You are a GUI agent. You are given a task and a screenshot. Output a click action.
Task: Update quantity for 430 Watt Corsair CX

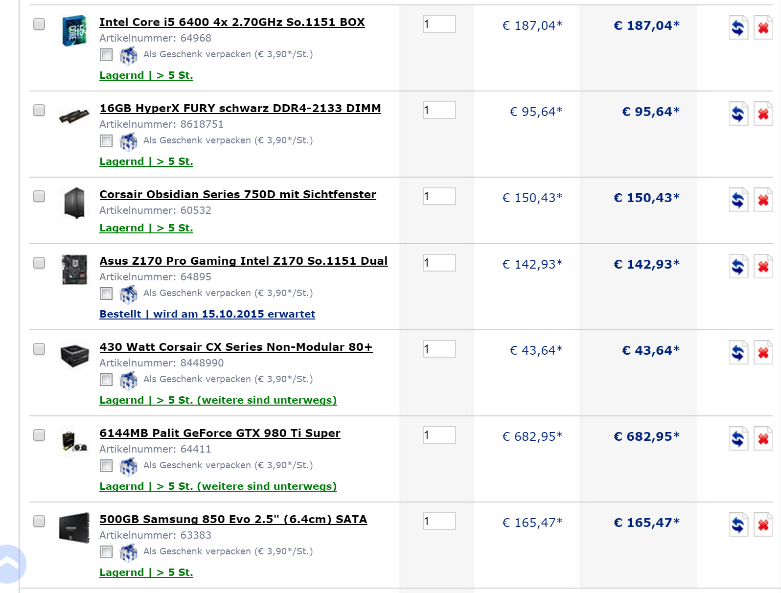738,352
